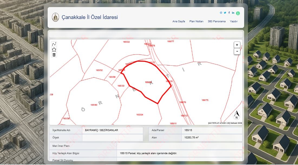Open the Plan Notları menu item
Viewport: 298px width, 165px height.
[x=196, y=21]
